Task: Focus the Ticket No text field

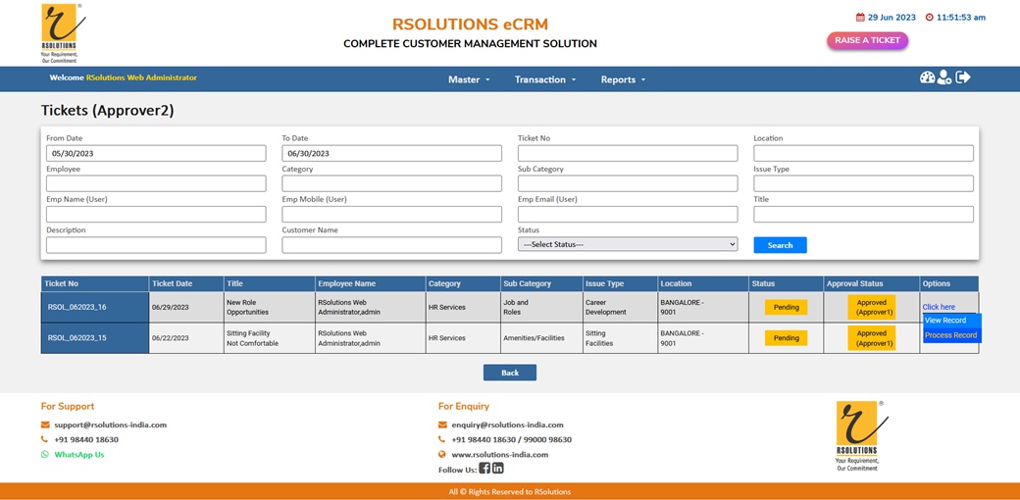Action: (x=628, y=154)
